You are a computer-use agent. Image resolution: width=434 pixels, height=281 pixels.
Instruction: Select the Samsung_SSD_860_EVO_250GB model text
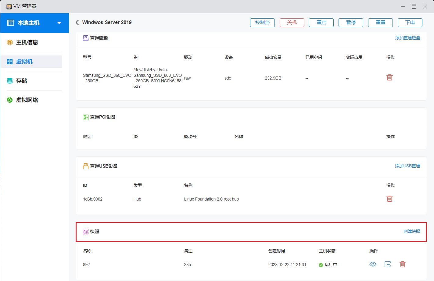coord(107,78)
